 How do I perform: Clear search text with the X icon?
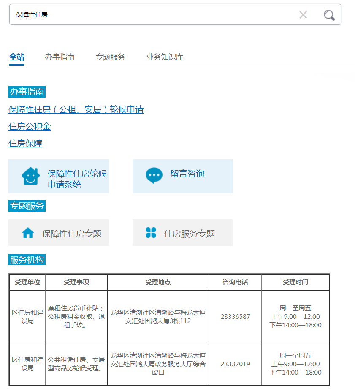coord(303,15)
